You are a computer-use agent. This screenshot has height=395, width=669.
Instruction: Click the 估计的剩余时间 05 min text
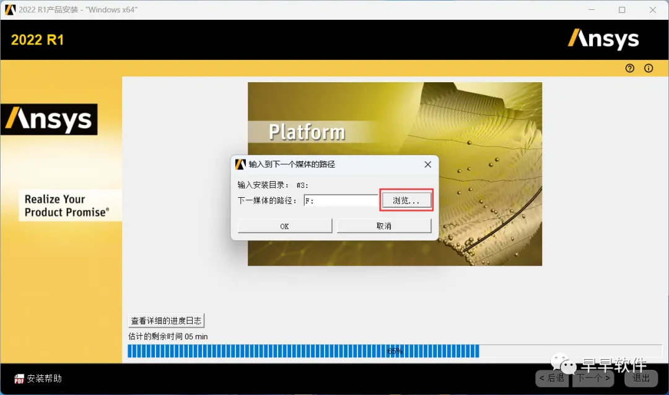pos(168,336)
